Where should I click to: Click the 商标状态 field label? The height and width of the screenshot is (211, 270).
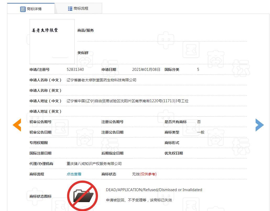[x=109, y=174]
